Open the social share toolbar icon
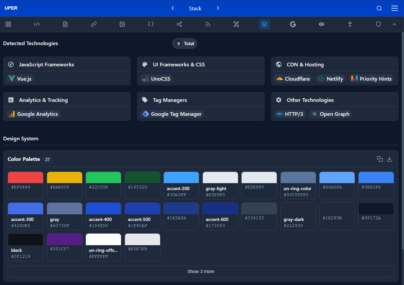The width and height of the screenshot is (404, 285). click(x=179, y=24)
